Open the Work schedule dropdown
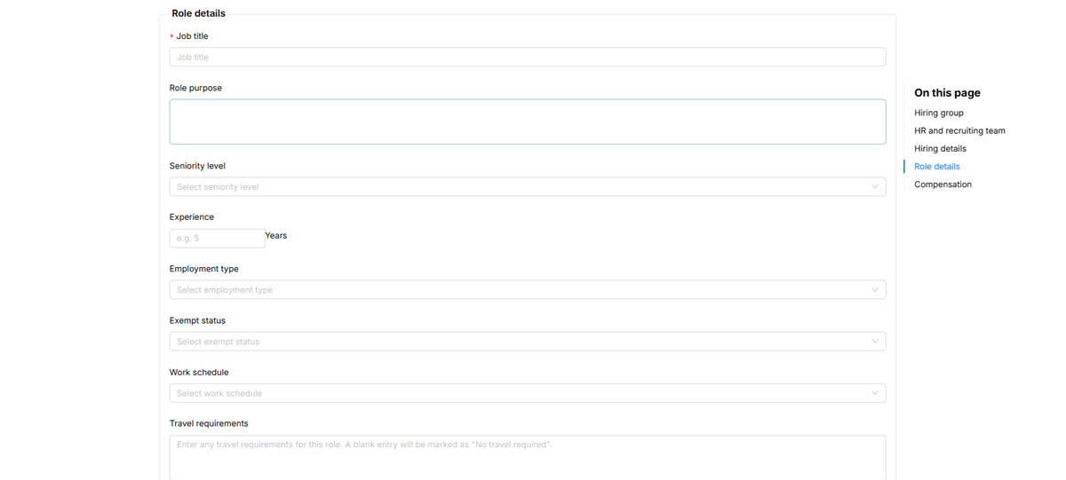Viewport: 1066px width, 480px height. [528, 393]
